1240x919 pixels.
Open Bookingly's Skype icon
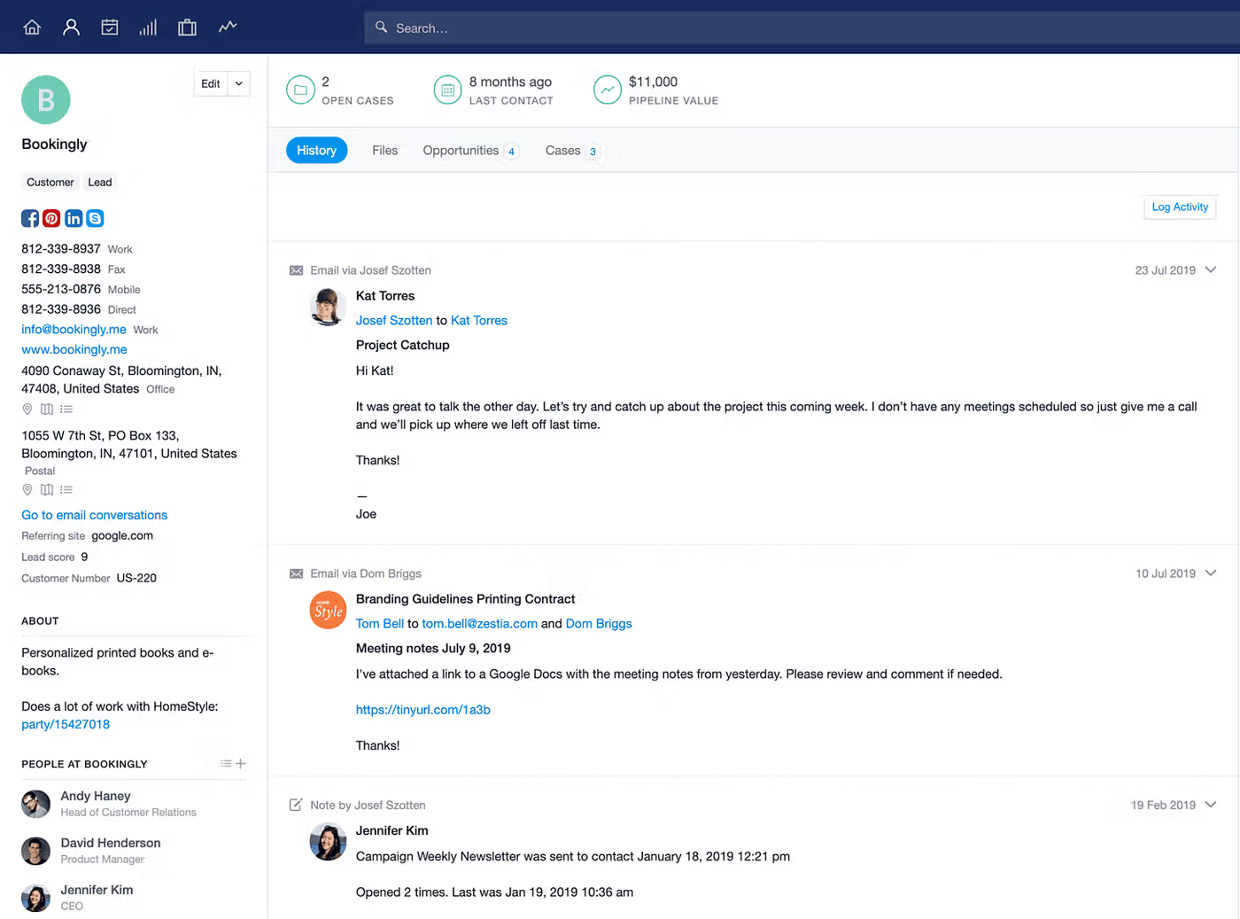point(95,218)
